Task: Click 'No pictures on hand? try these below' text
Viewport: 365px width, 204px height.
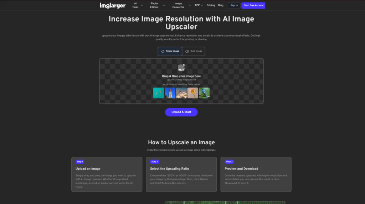Action: coord(181,85)
